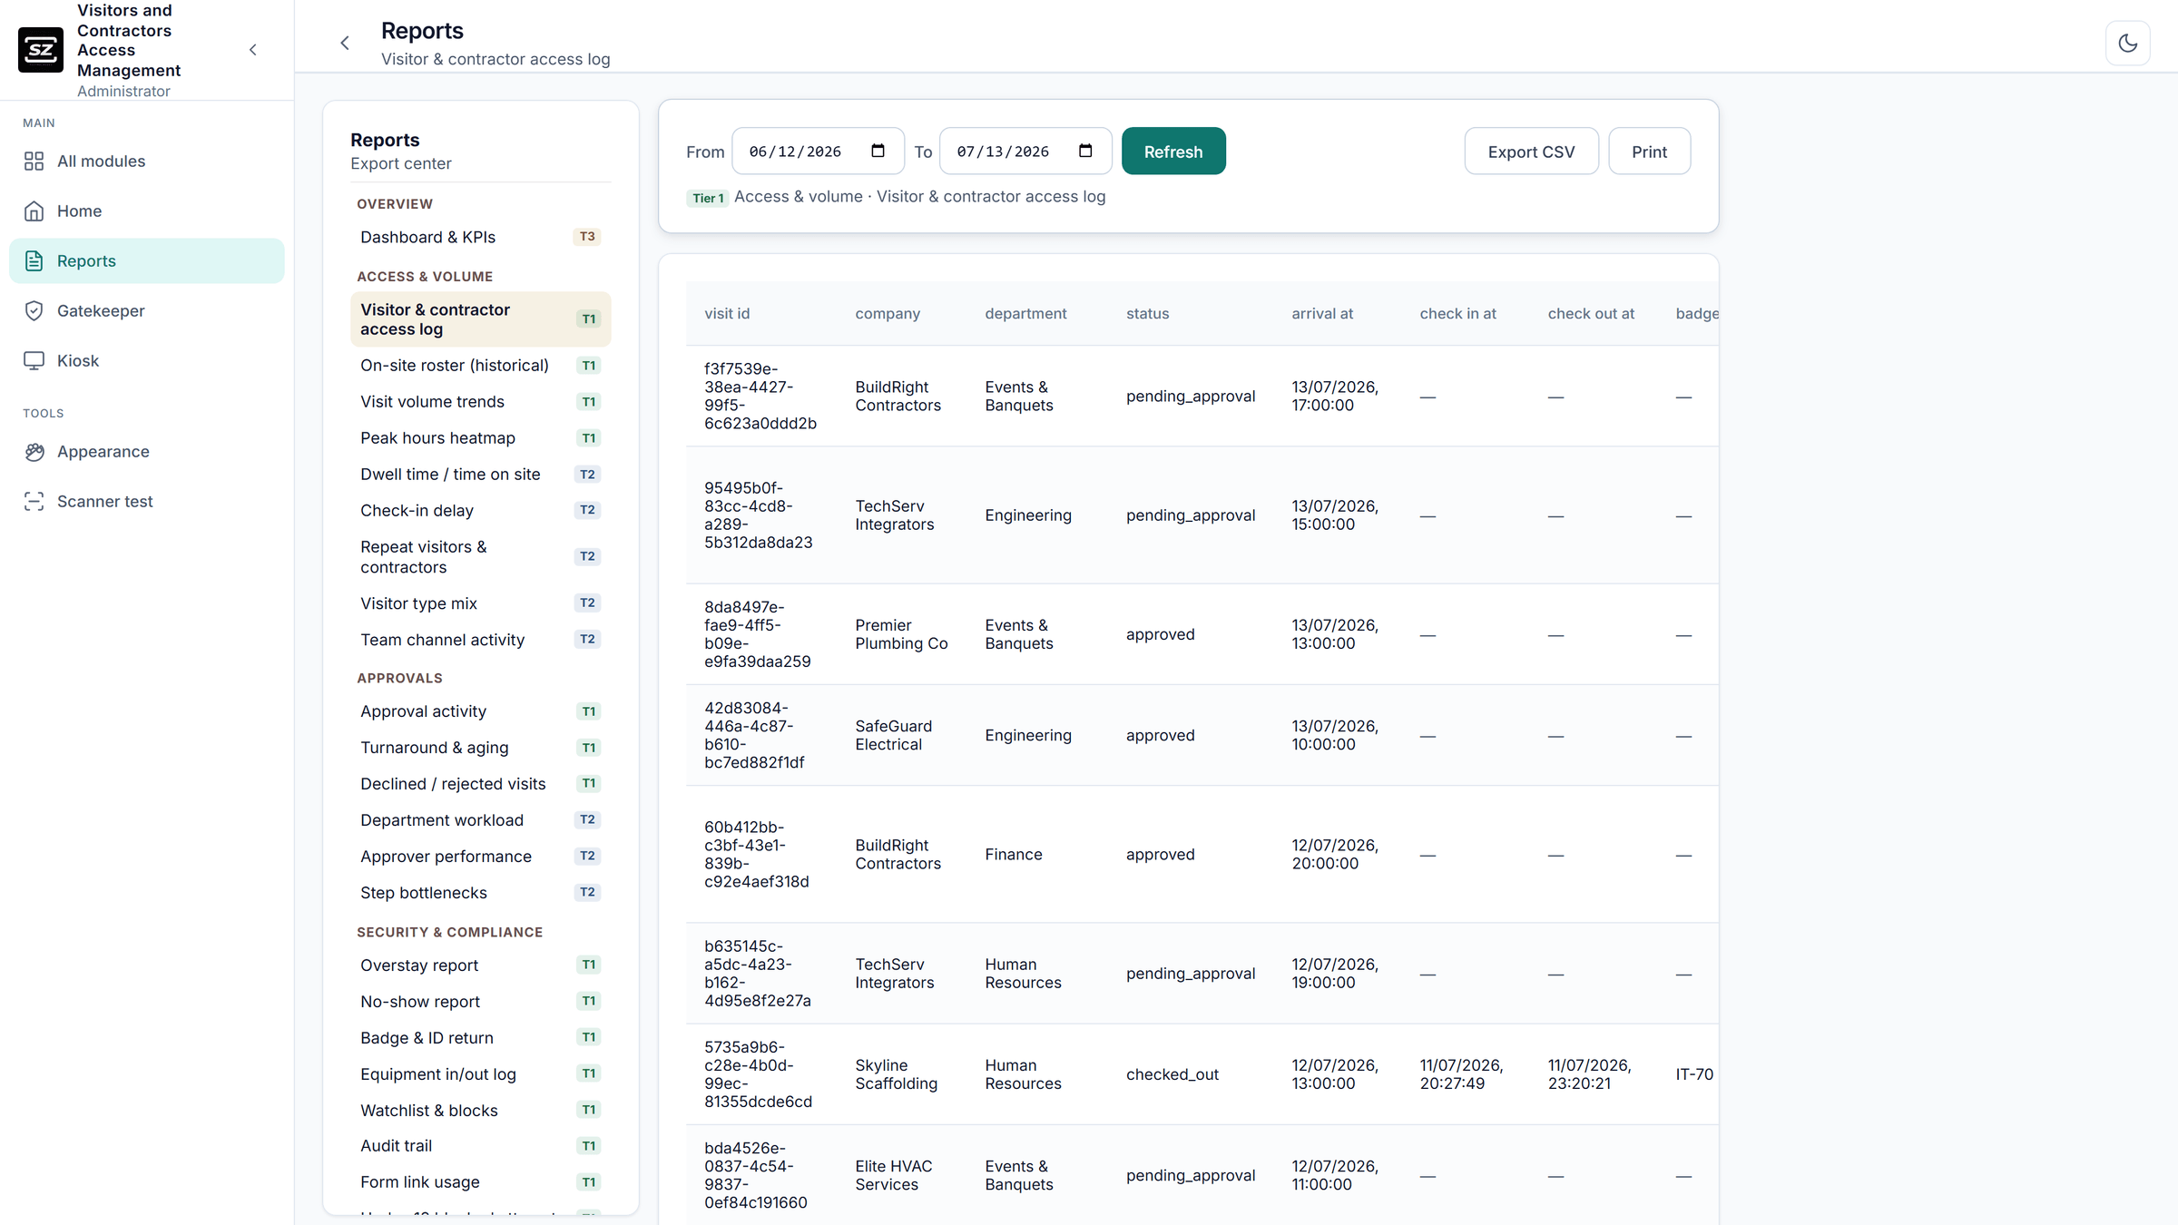This screenshot has height=1225, width=2178.
Task: Open Approver performance report
Action: tap(481, 857)
